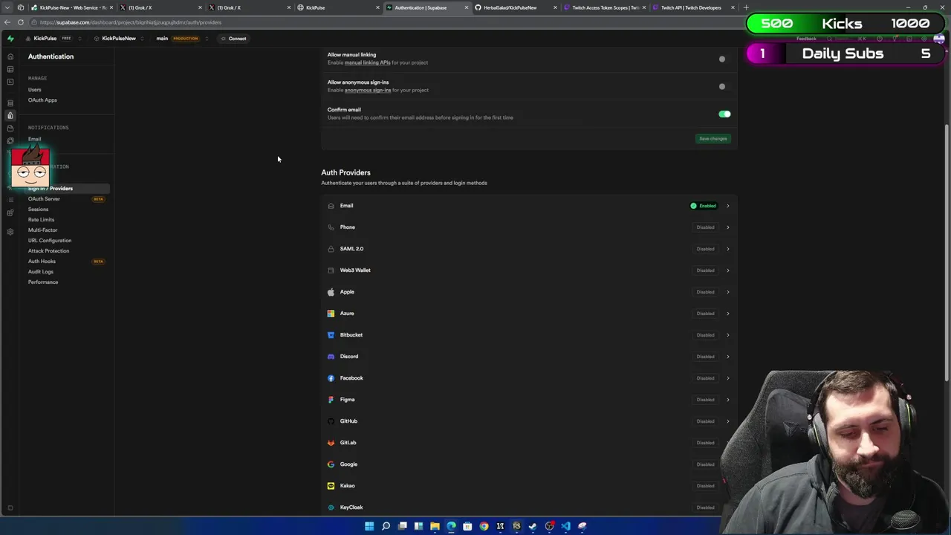The height and width of the screenshot is (535, 951).
Task: Open the Table Editor sidebar icon
Action: (10, 69)
